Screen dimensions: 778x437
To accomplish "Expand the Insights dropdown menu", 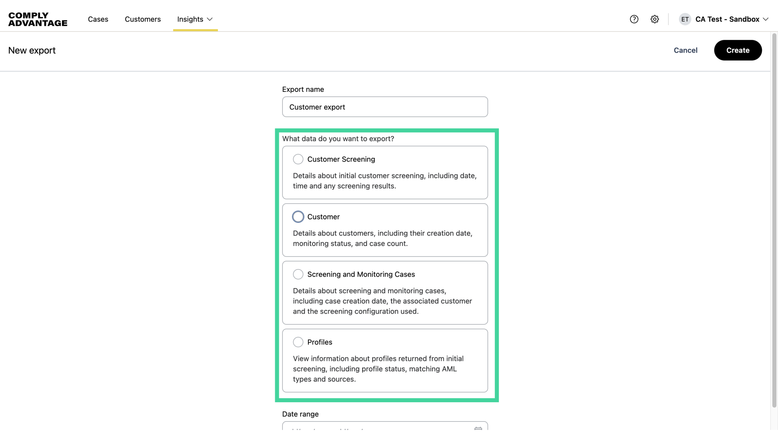I will [x=209, y=19].
